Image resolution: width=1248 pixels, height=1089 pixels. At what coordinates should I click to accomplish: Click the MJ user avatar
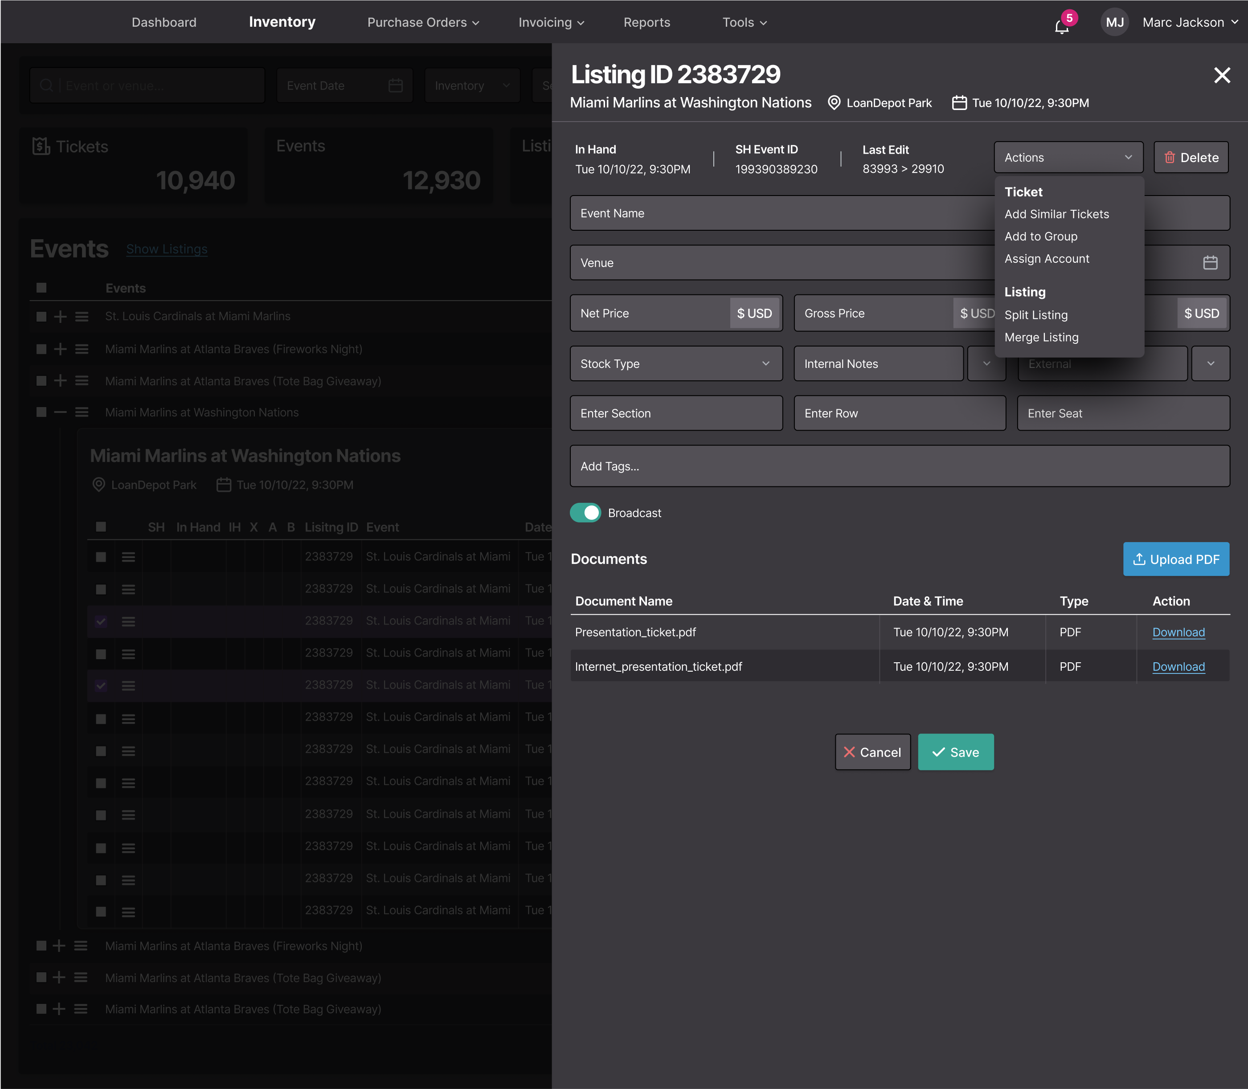tap(1114, 22)
